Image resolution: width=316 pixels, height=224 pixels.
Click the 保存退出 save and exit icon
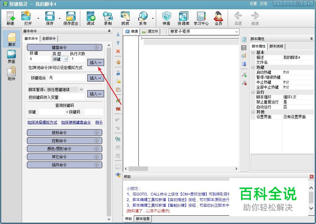[71, 18]
